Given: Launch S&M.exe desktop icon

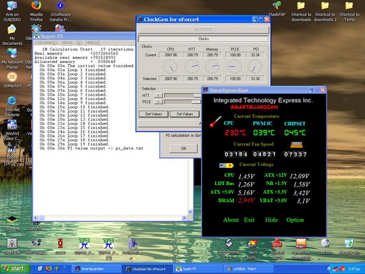Looking at the screenshot, I should tap(12, 247).
